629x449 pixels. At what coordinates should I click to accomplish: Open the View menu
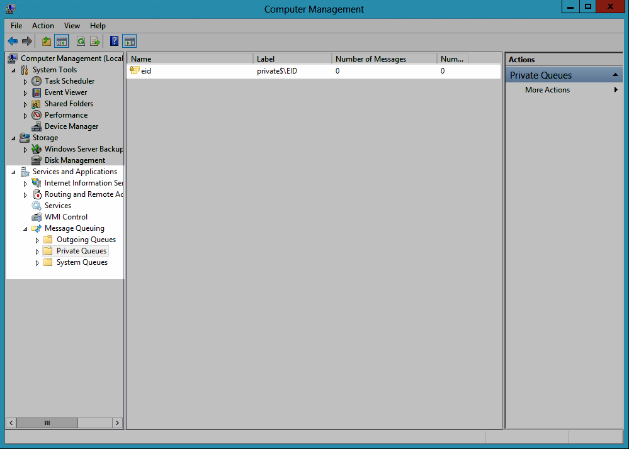(x=72, y=26)
